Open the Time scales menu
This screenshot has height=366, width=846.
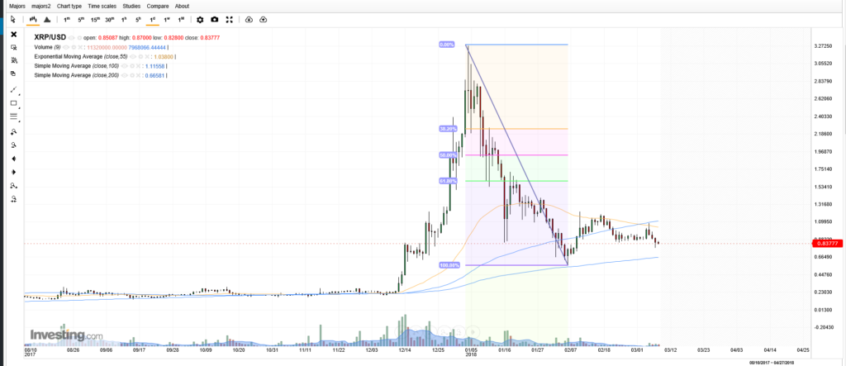click(102, 7)
